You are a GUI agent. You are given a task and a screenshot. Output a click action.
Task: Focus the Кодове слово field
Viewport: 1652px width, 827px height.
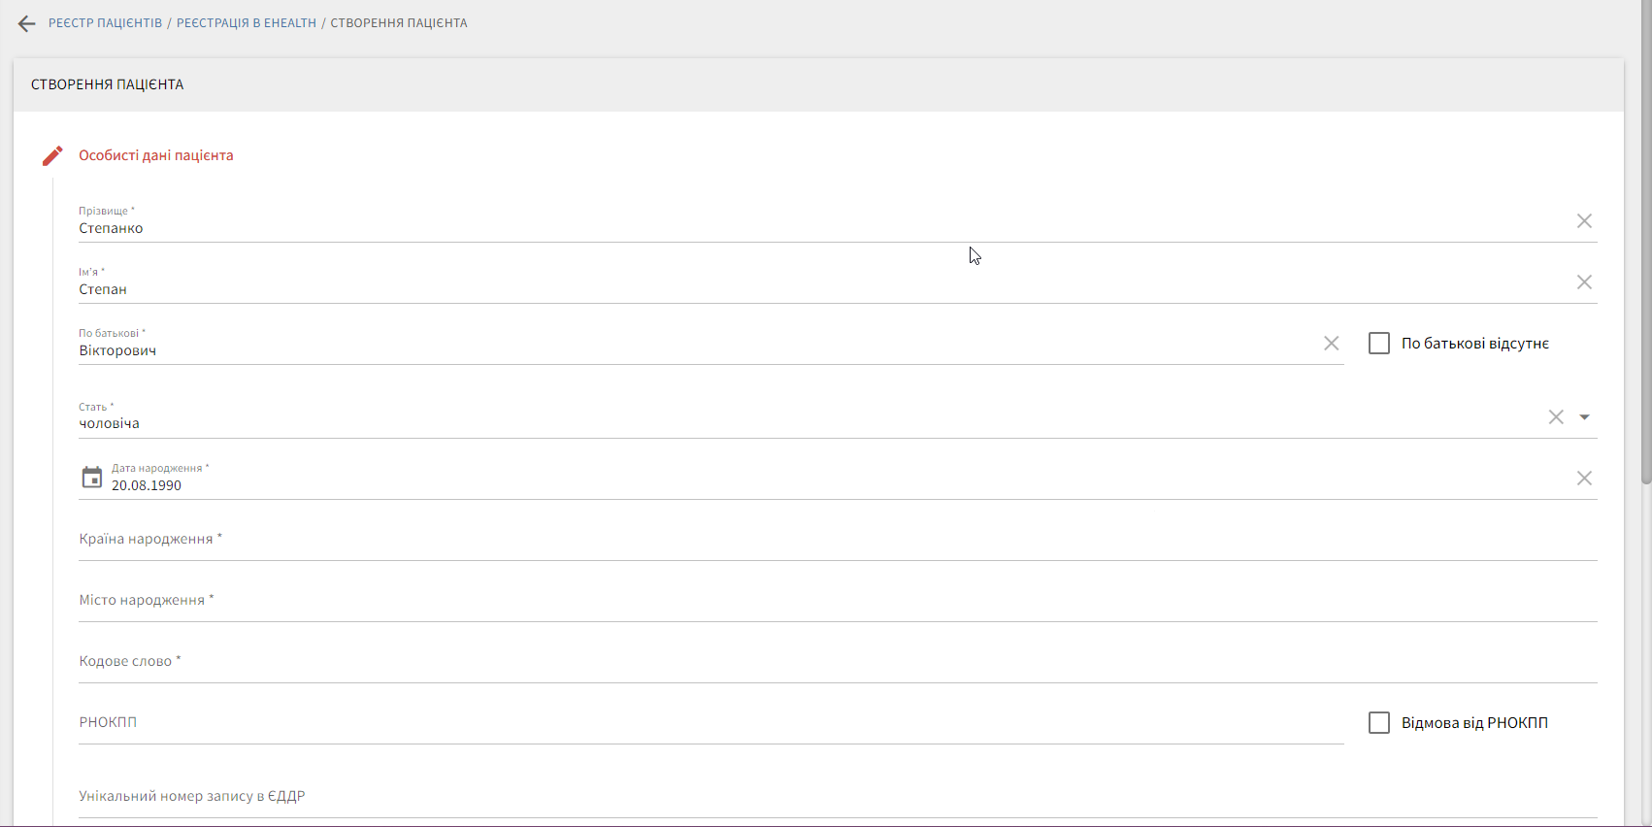(x=835, y=662)
